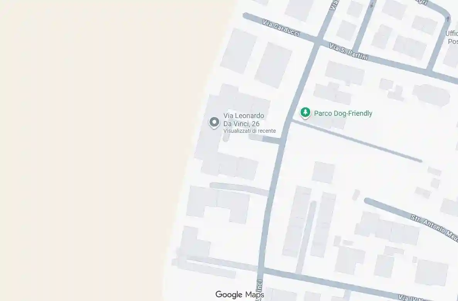The image size is (458, 301).
Task: Select the Via Carducci street label
Action: (x=281, y=28)
